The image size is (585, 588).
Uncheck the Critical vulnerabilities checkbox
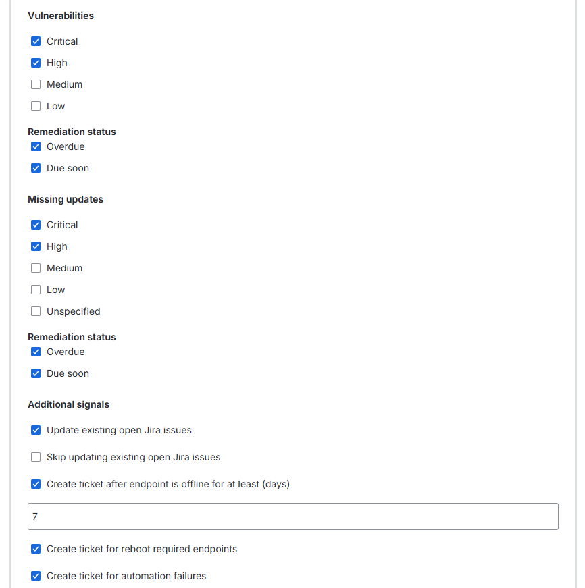[x=36, y=41]
